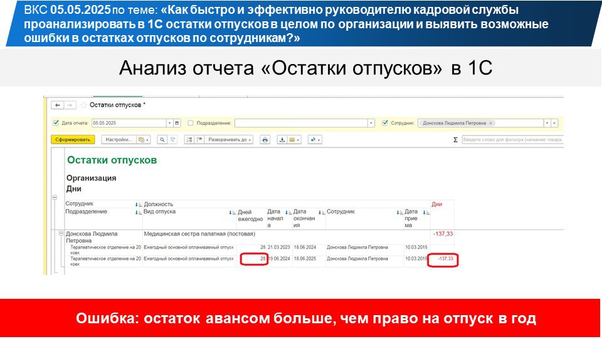Open calendar picker next to Дата отчета
The width and height of the screenshot is (602, 339).
point(177,123)
